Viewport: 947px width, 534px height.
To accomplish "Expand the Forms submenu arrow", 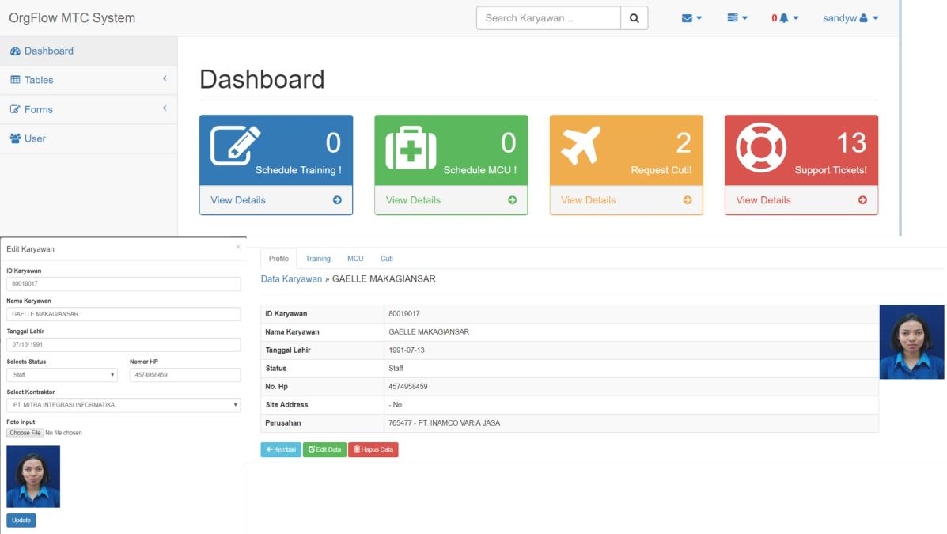I will tap(165, 108).
